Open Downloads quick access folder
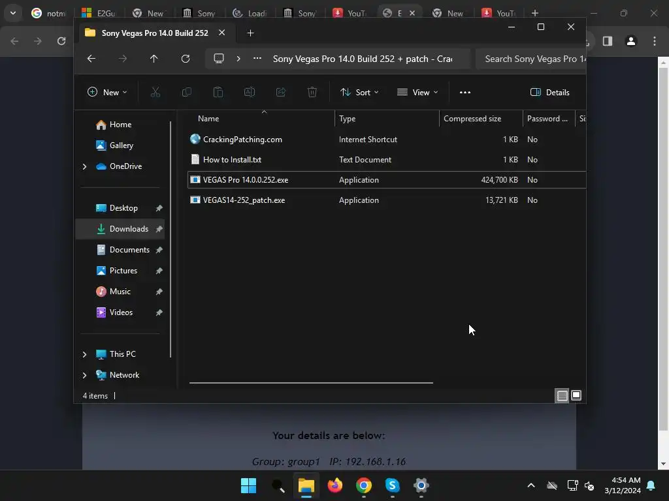This screenshot has height=501, width=669. tap(122, 229)
